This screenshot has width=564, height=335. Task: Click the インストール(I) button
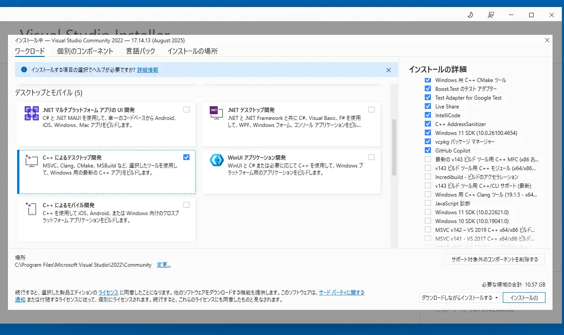point(524,298)
